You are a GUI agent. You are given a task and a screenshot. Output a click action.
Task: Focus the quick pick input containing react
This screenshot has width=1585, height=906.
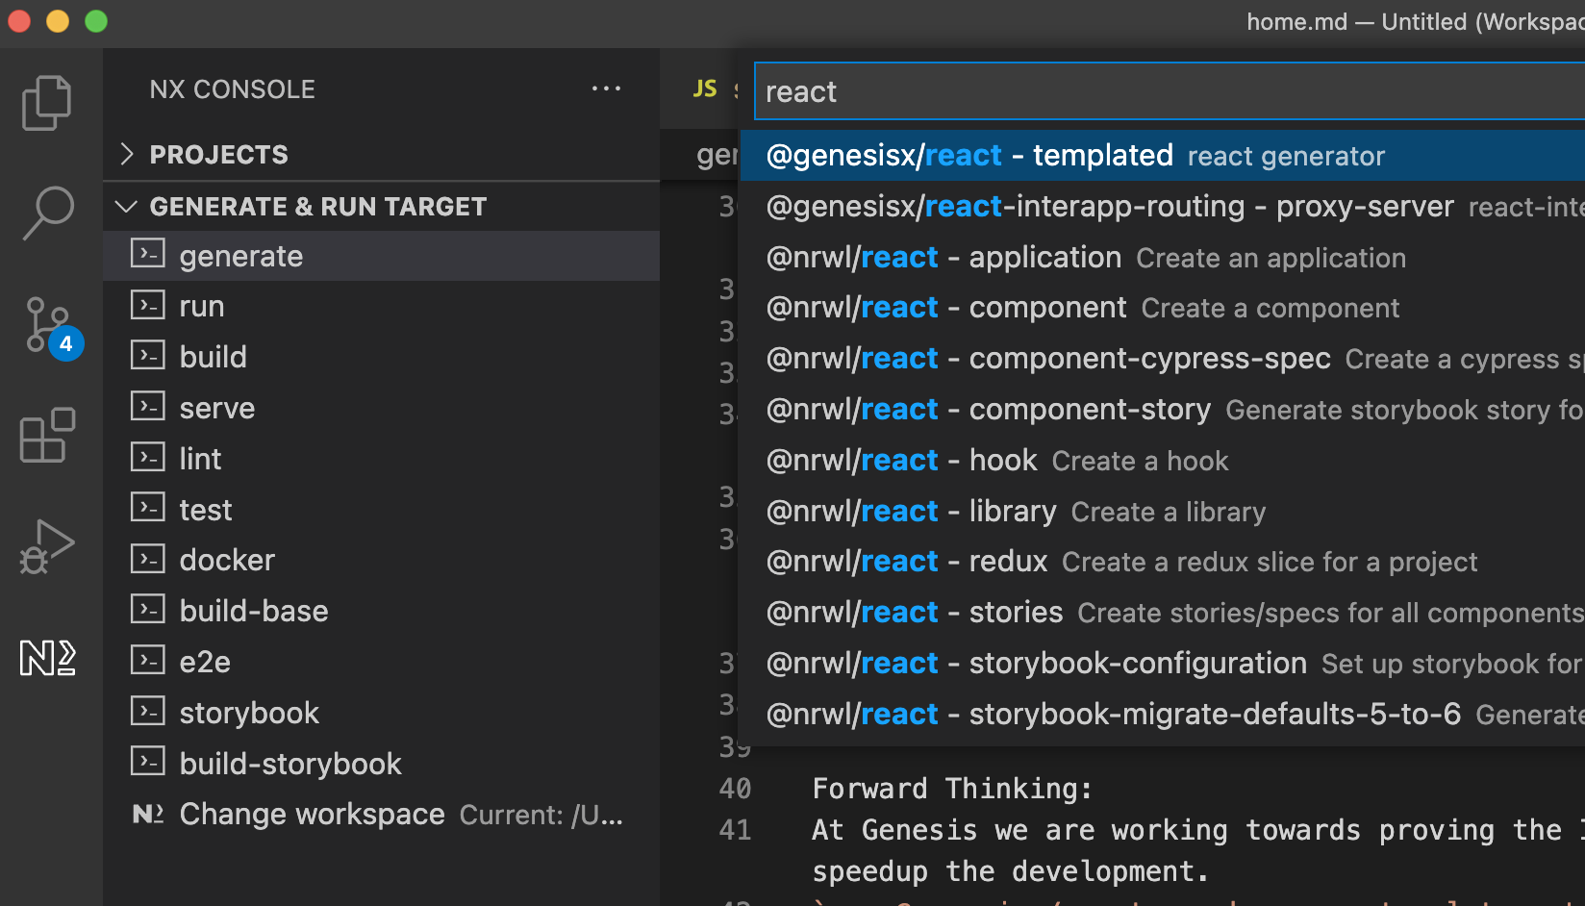pyautogui.click(x=1170, y=91)
